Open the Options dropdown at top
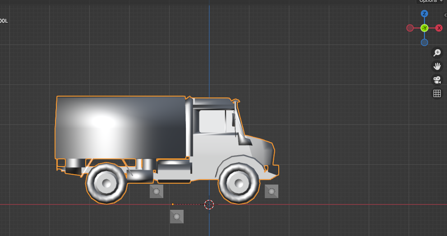Image resolution: width=447 pixels, height=236 pixels. click(x=431, y=1)
